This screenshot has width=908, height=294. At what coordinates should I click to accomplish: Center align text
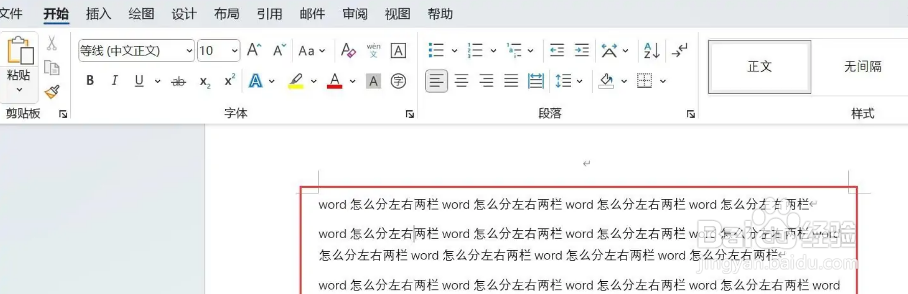point(461,81)
